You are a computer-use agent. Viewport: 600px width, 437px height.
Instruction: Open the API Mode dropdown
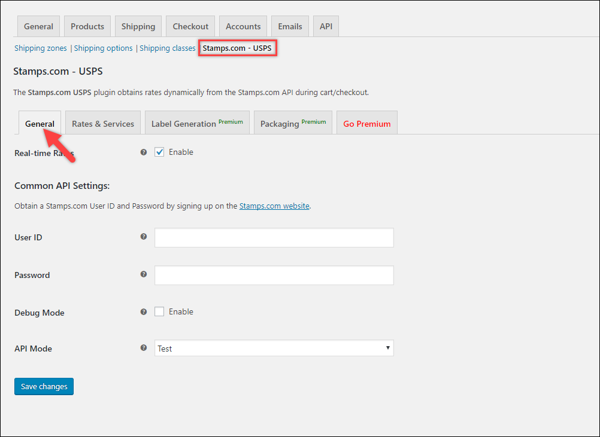[274, 348]
